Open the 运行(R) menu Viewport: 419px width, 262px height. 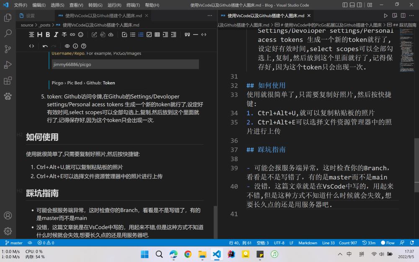click(x=114, y=5)
